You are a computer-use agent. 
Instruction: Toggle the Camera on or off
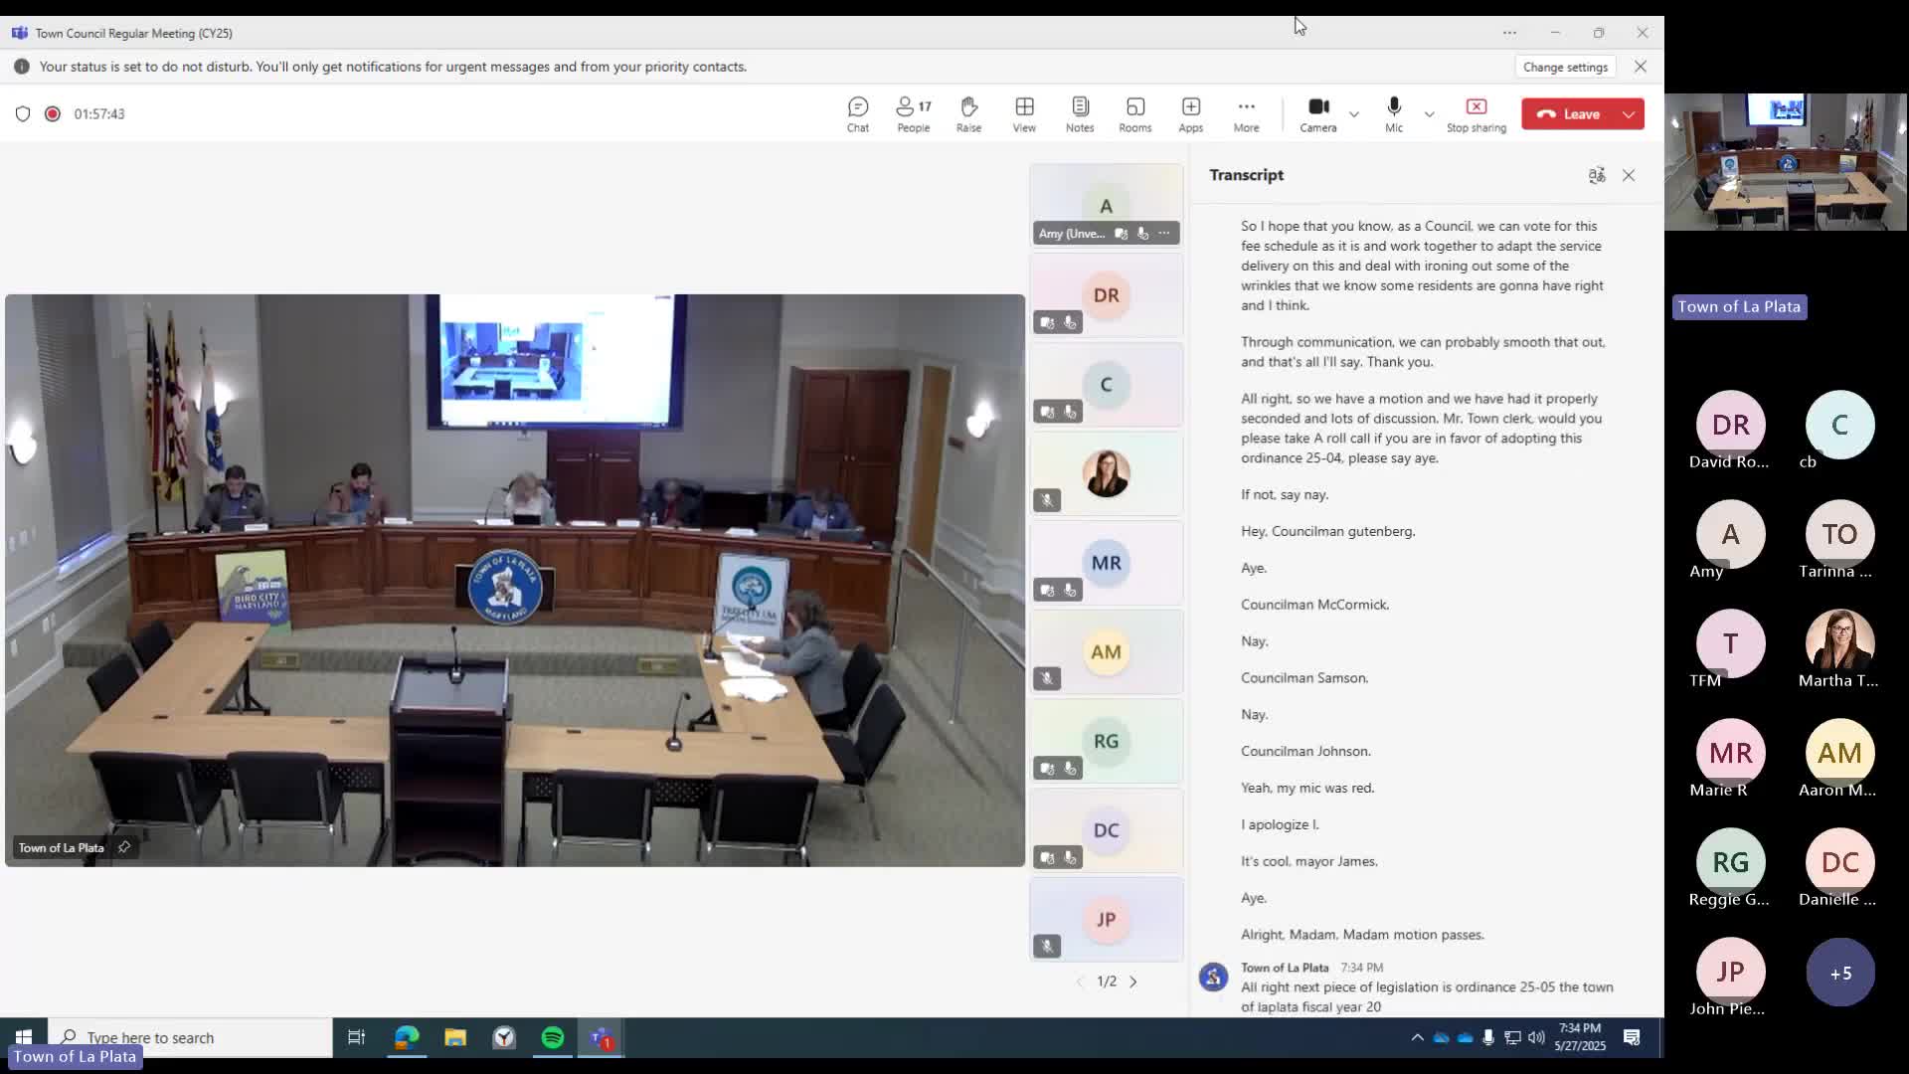(x=1318, y=113)
